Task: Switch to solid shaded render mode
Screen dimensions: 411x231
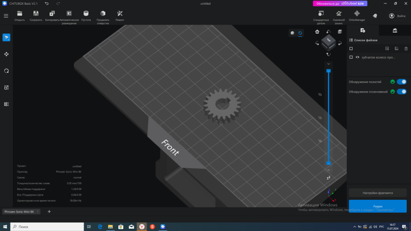Action: click(292, 33)
